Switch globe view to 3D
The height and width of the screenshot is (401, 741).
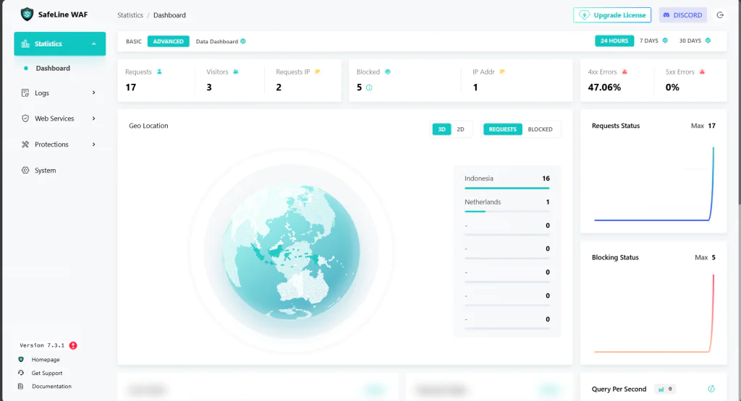click(442, 129)
